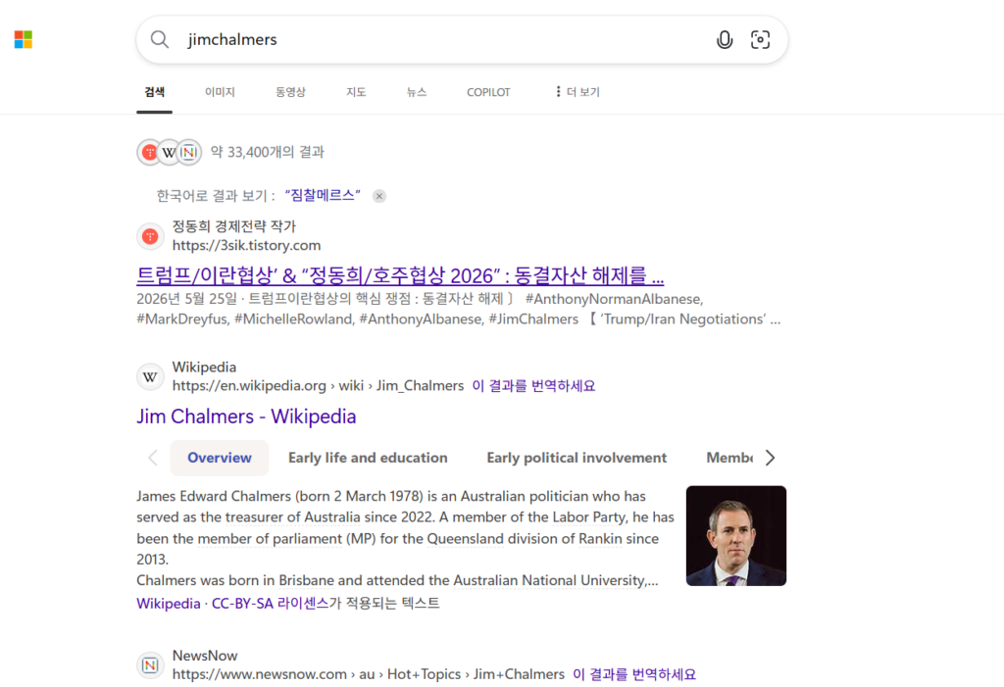Select Early life and education tab

click(x=369, y=458)
